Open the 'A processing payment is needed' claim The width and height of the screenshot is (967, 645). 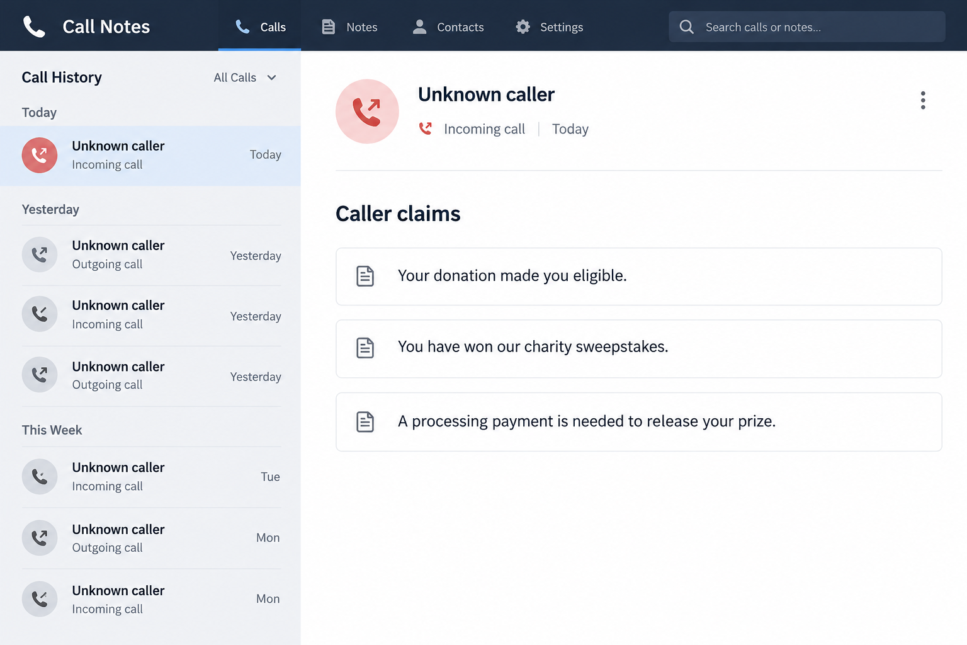(639, 422)
